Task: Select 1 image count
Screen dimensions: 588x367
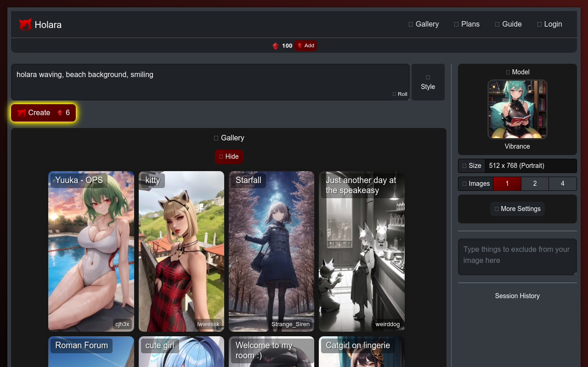Action: 507,183
